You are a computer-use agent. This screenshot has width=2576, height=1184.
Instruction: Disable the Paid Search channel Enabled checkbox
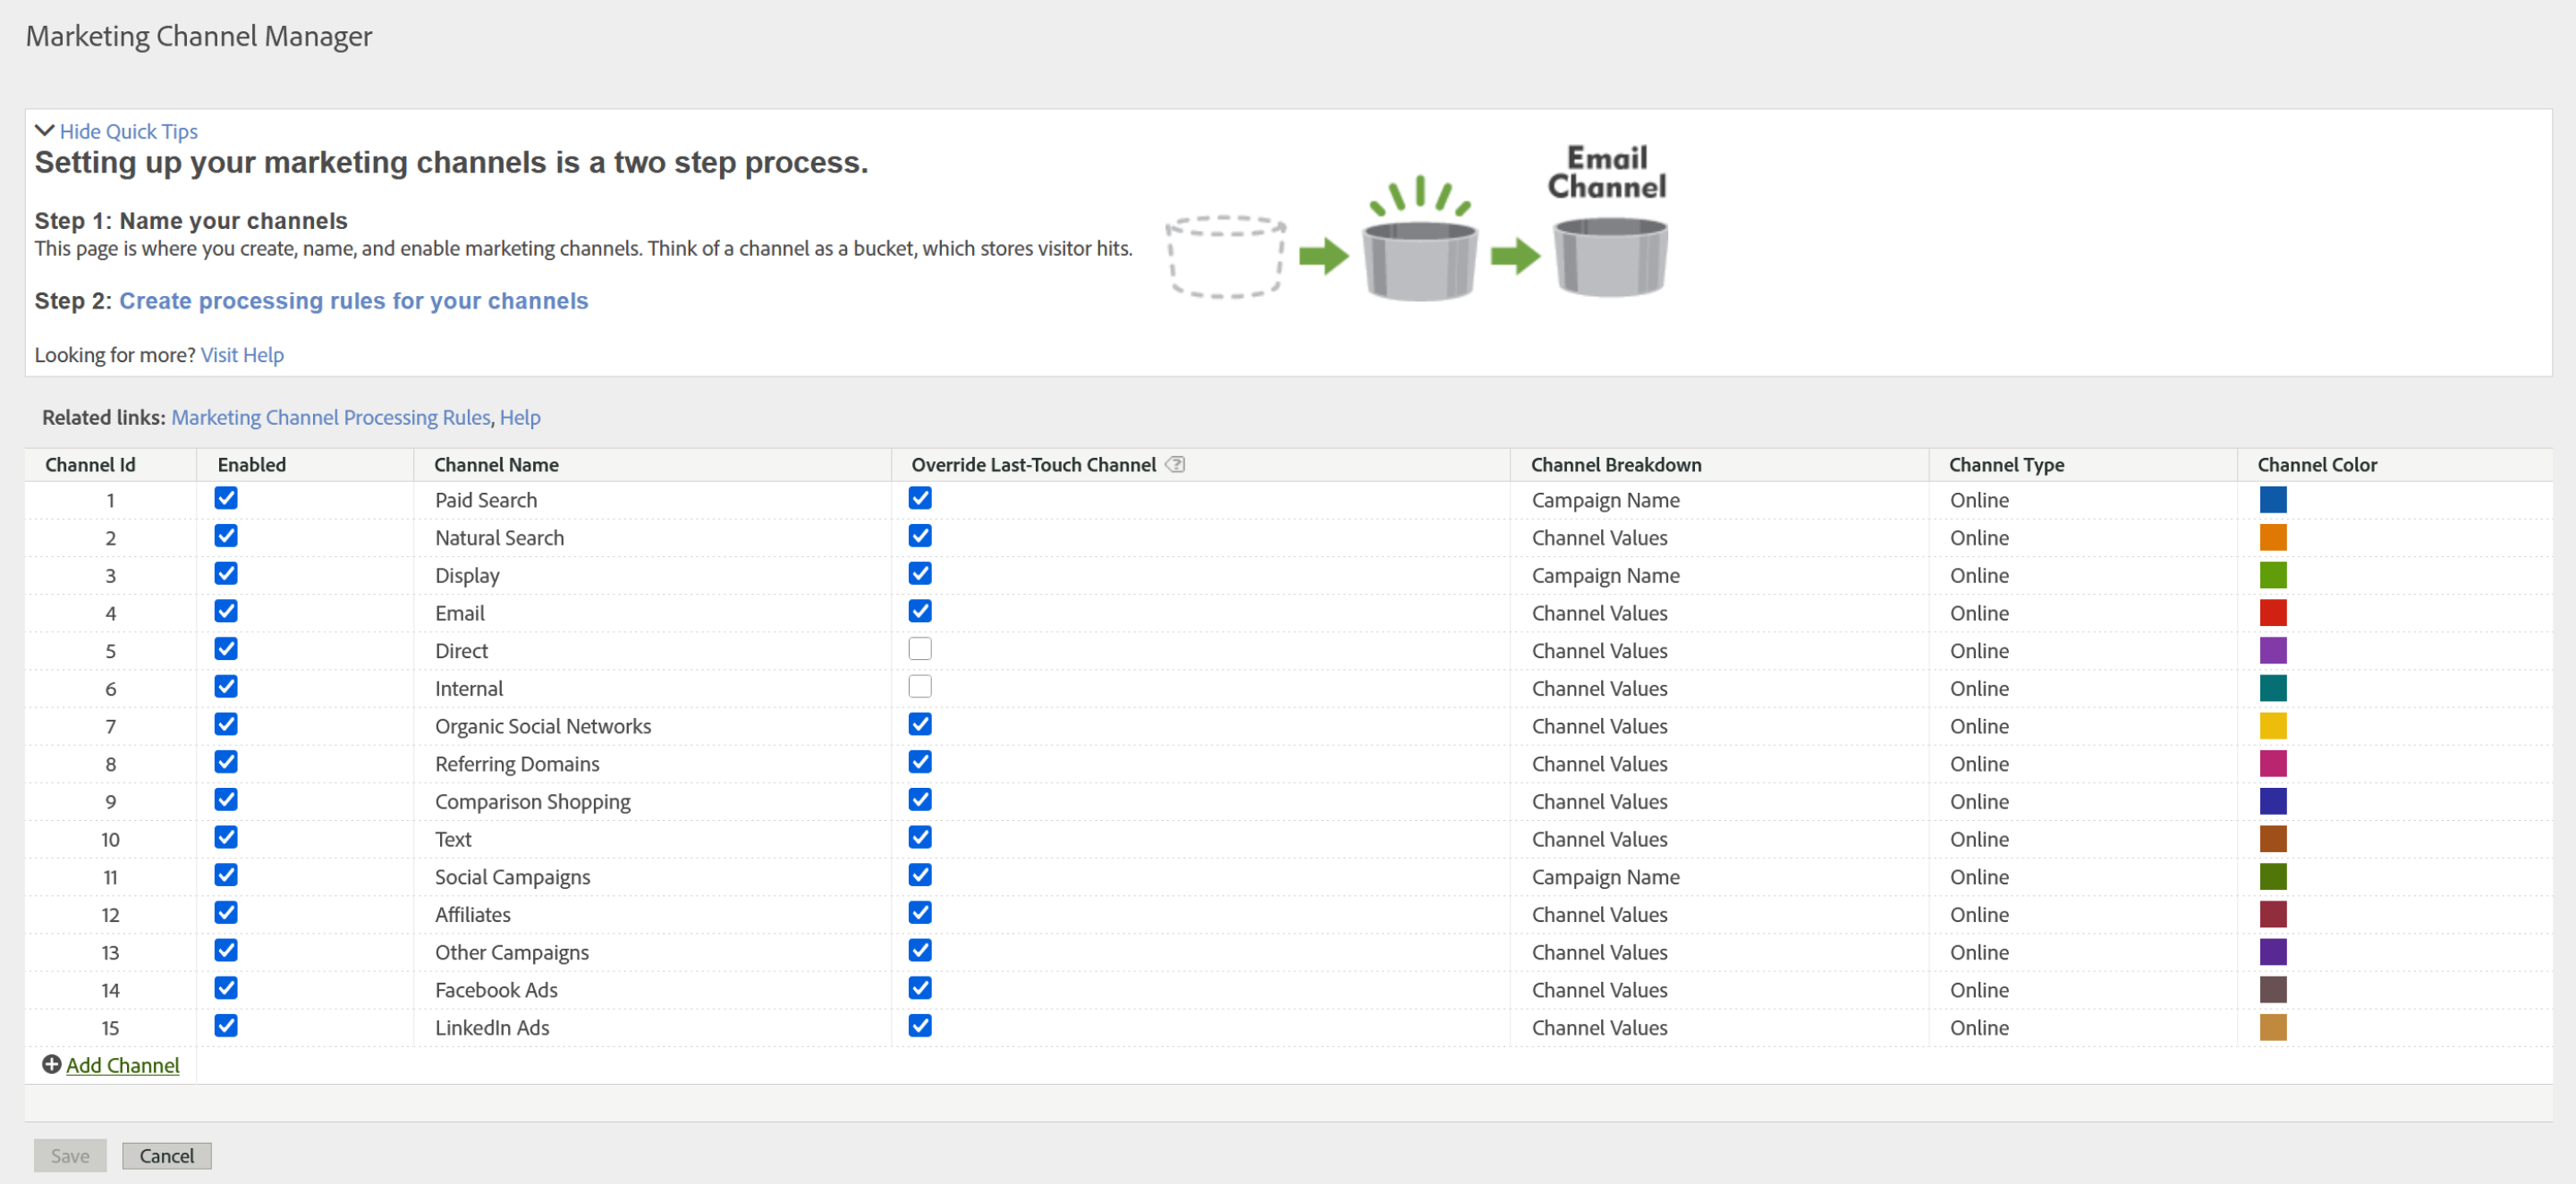226,498
